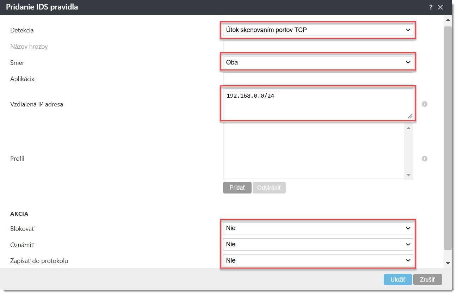The image size is (457, 295).
Task: Click the Názov hrozby text field
Action: click(318, 46)
